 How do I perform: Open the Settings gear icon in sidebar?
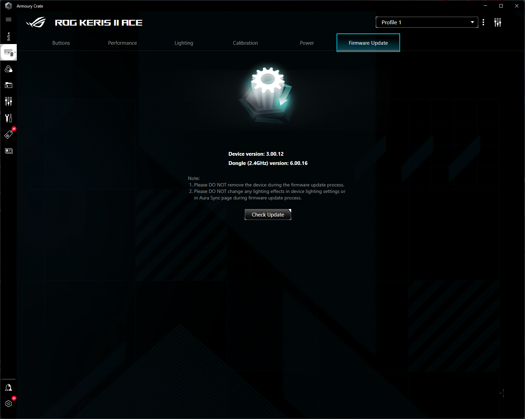(9, 404)
